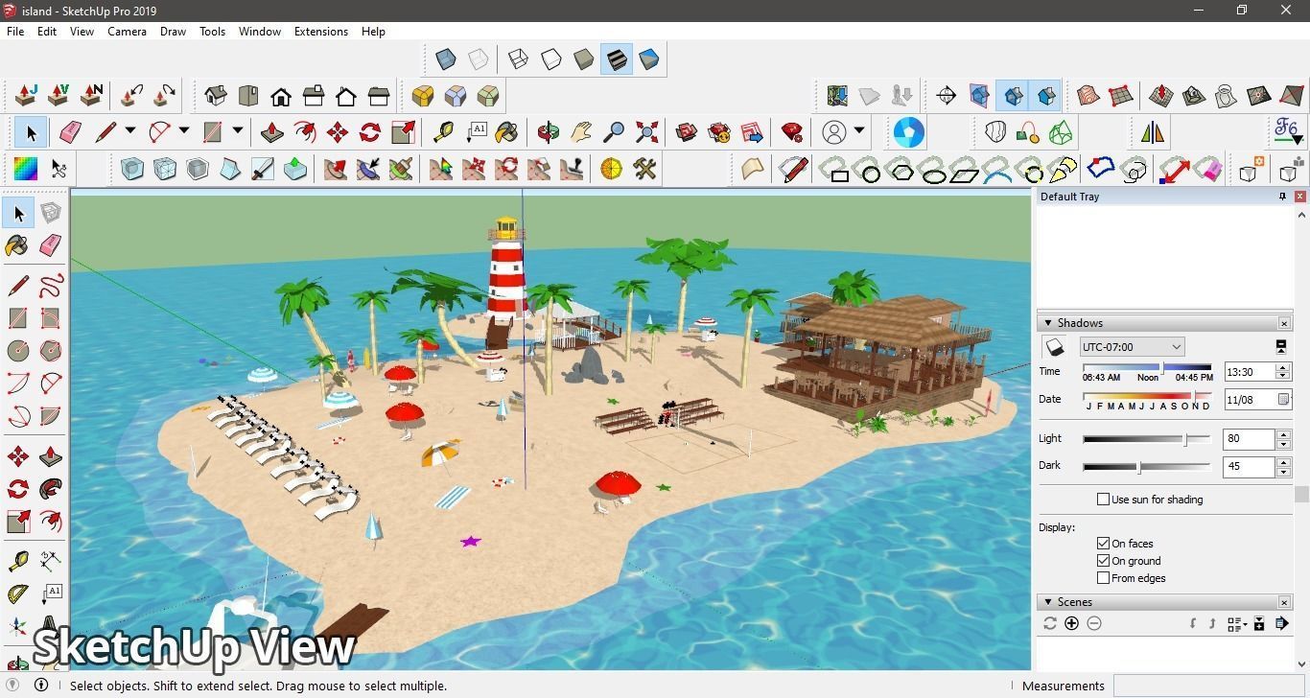Image resolution: width=1310 pixels, height=698 pixels.
Task: Open the Arc tool dropdown arrow
Action: click(183, 131)
